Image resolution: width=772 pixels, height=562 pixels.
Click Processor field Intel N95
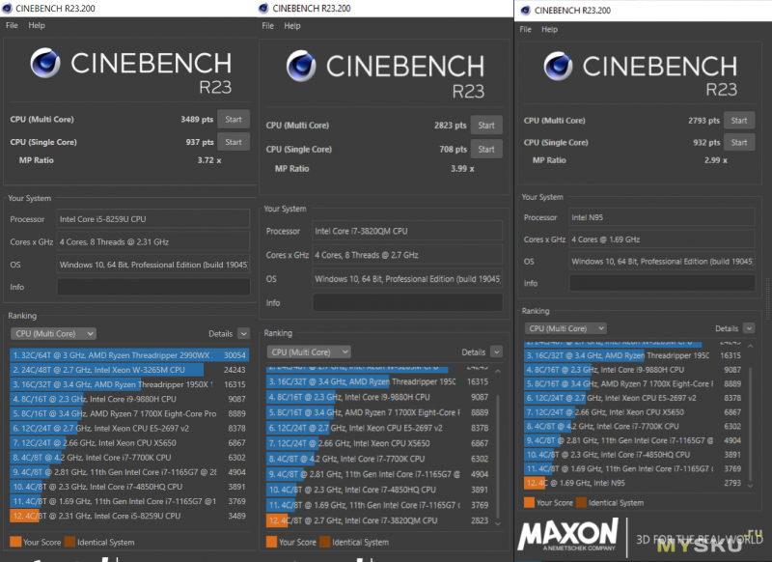point(662,217)
